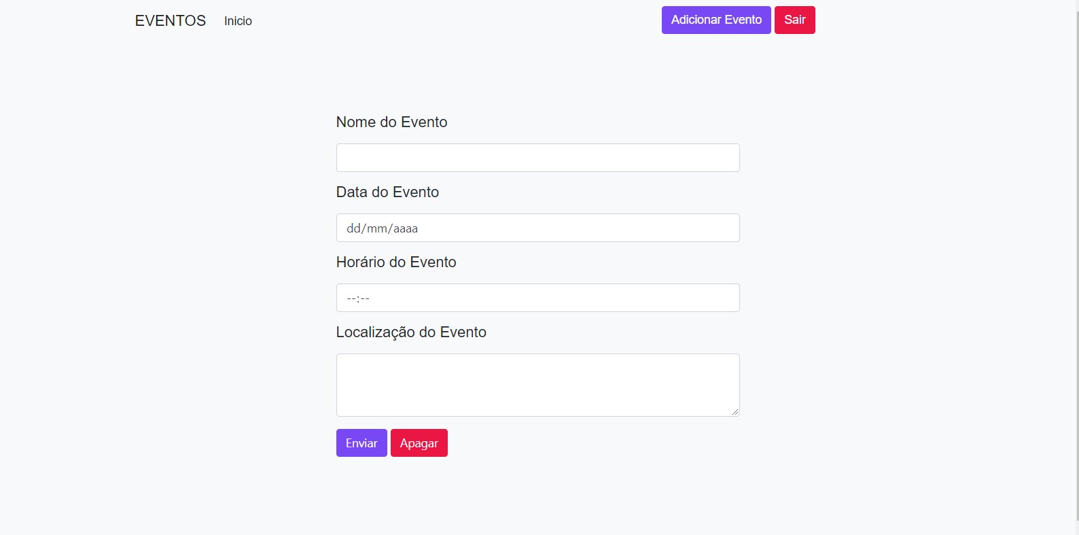Submit the form with the Enviar button
This screenshot has width=1079, height=535.
point(361,443)
